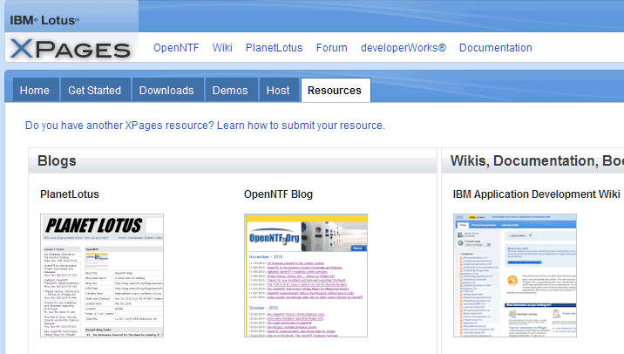
Task: Click the OpenNTF Blog title
Action: 278,194
